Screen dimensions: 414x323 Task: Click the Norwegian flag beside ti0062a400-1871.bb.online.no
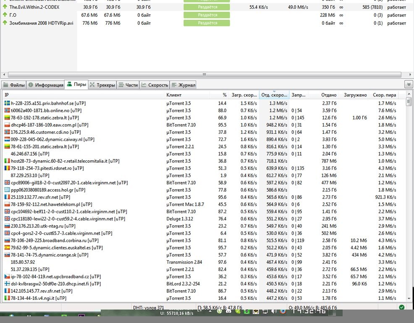[7, 110]
